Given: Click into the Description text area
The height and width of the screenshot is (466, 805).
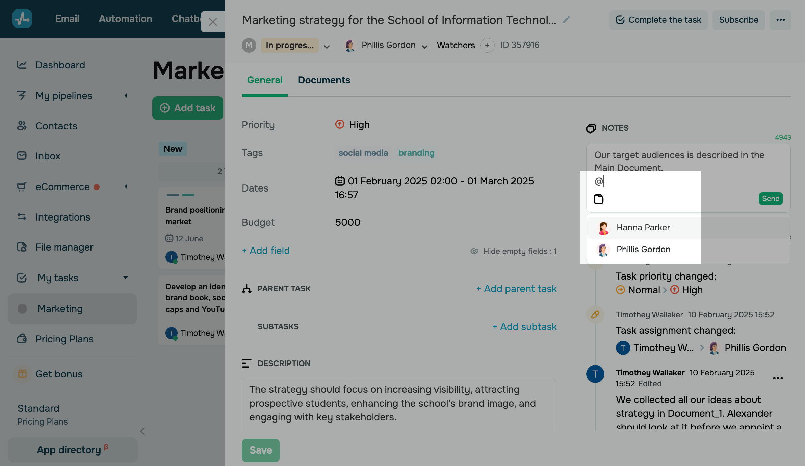Looking at the screenshot, I should 398,403.
